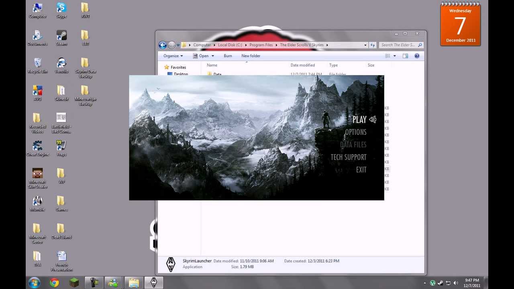Viewport: 514px width, 289px height.
Task: Open the Organize menu
Action: click(173, 56)
